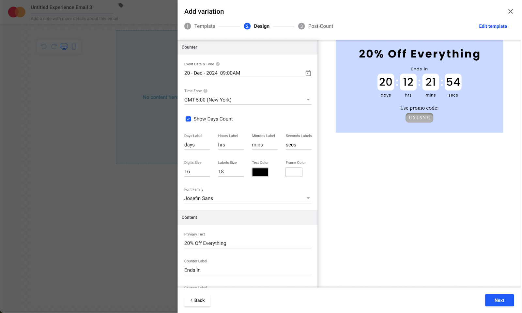Edit the Days Label field
Viewport: 522px width, 313px height.
[197, 145]
